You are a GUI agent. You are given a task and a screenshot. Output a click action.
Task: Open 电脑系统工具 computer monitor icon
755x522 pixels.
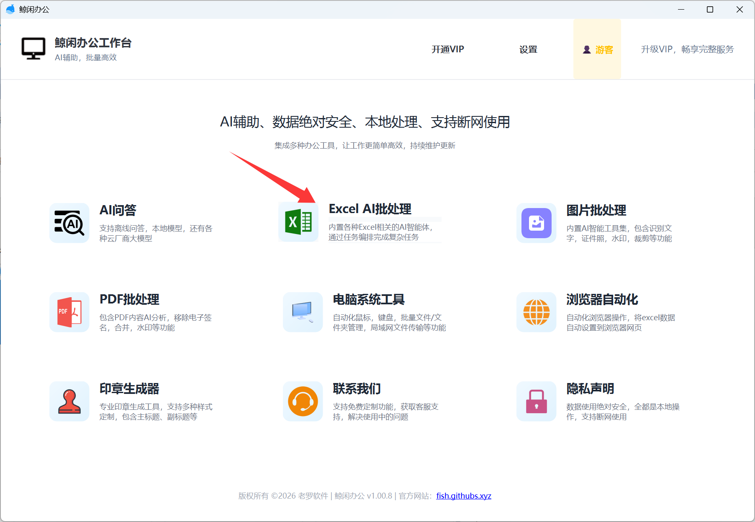tap(303, 312)
